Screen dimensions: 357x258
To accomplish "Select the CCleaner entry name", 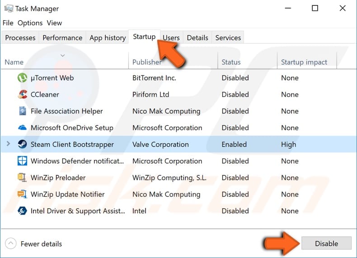I will [x=45, y=94].
